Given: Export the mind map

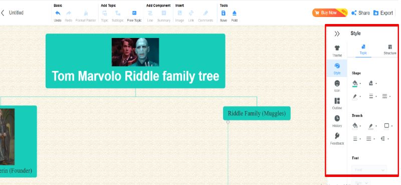Looking at the screenshot, I should (383, 13).
